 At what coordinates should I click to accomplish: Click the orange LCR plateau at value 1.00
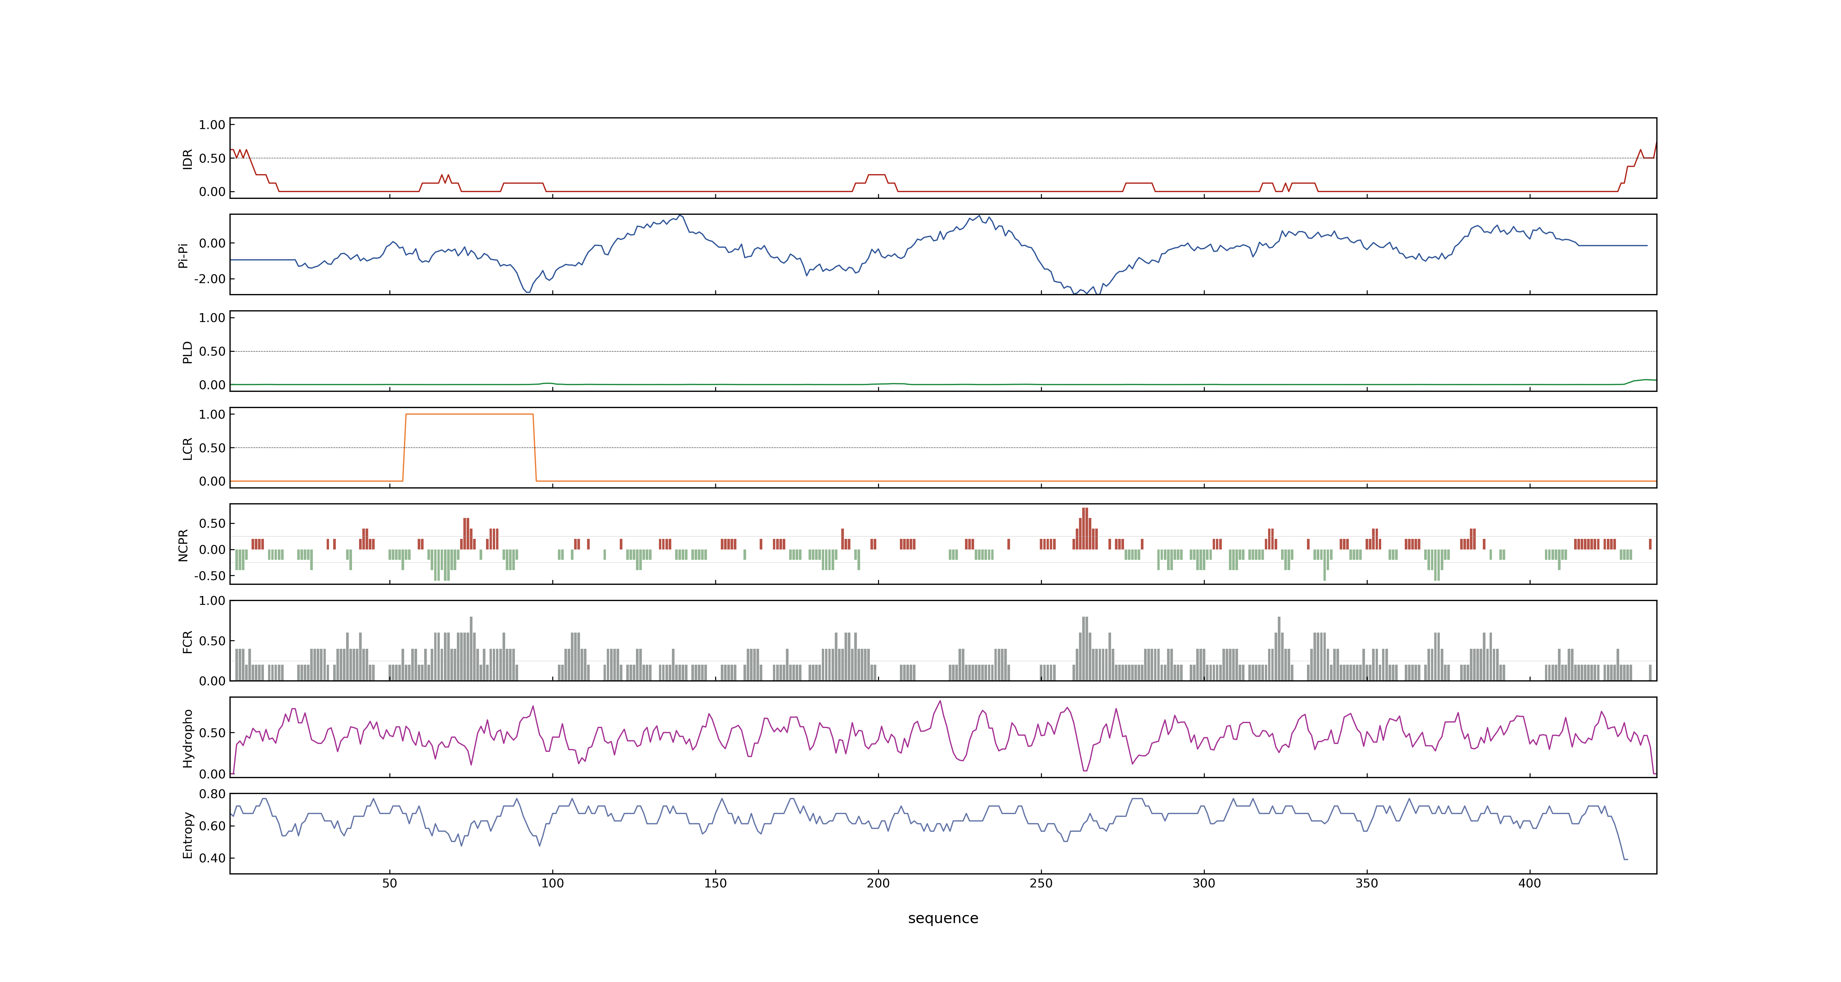[x=470, y=415]
